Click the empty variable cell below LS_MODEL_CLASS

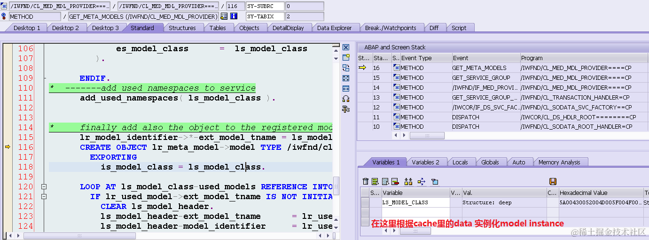coord(415,212)
